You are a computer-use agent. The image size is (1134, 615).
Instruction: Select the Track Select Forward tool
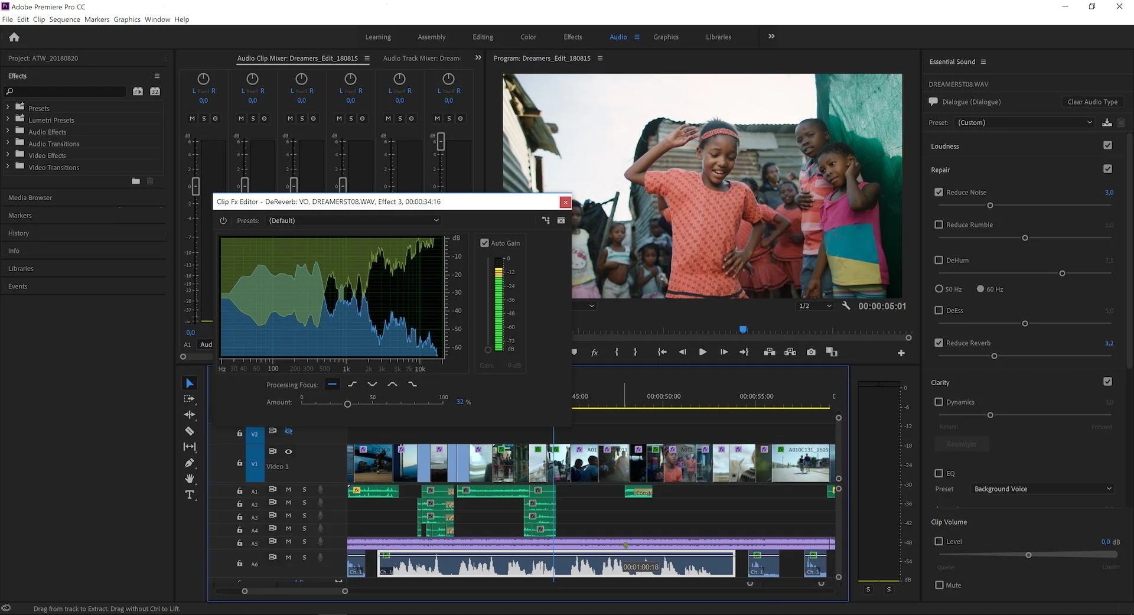(190, 399)
